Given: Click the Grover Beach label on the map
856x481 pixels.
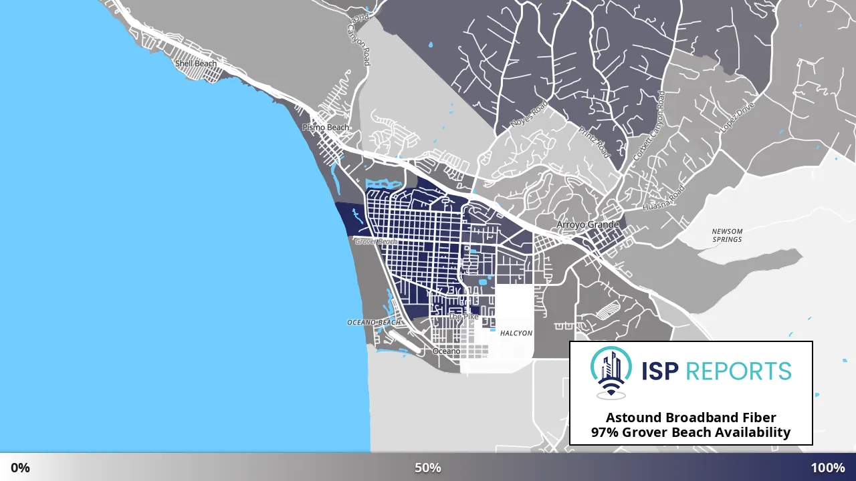Looking at the screenshot, I should pos(376,242).
